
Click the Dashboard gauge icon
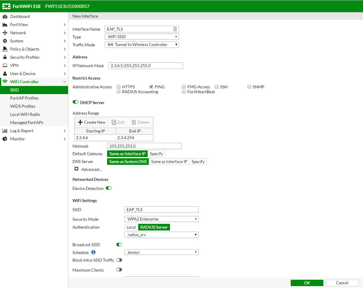(5, 16)
